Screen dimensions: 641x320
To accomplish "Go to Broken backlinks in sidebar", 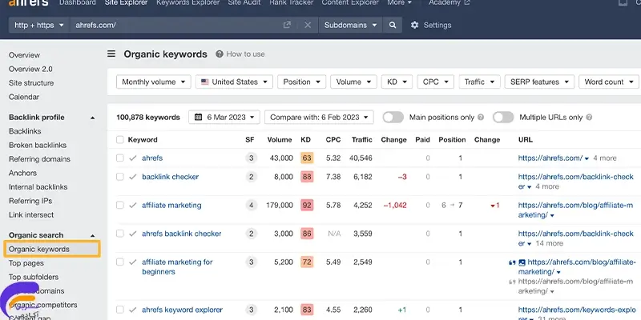I will click(x=38, y=145).
